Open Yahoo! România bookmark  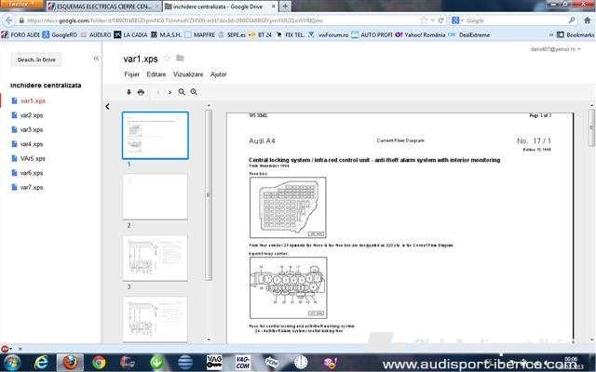pos(420,35)
